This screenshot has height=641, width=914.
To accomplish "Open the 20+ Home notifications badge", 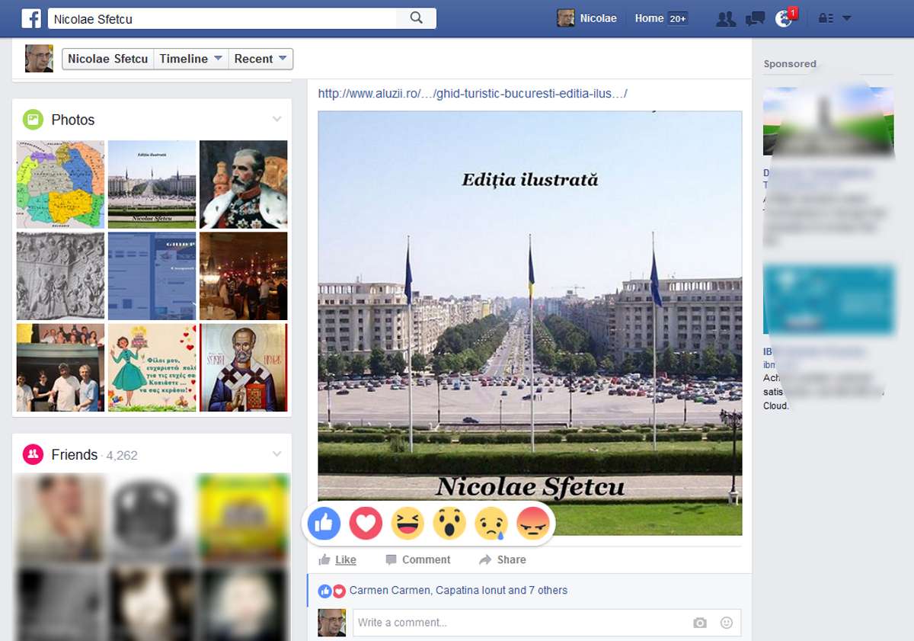I will click(678, 18).
